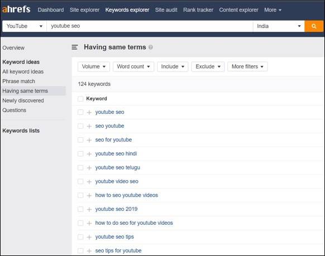Open the More menu in top navigation
The image size is (325, 256).
273,10
